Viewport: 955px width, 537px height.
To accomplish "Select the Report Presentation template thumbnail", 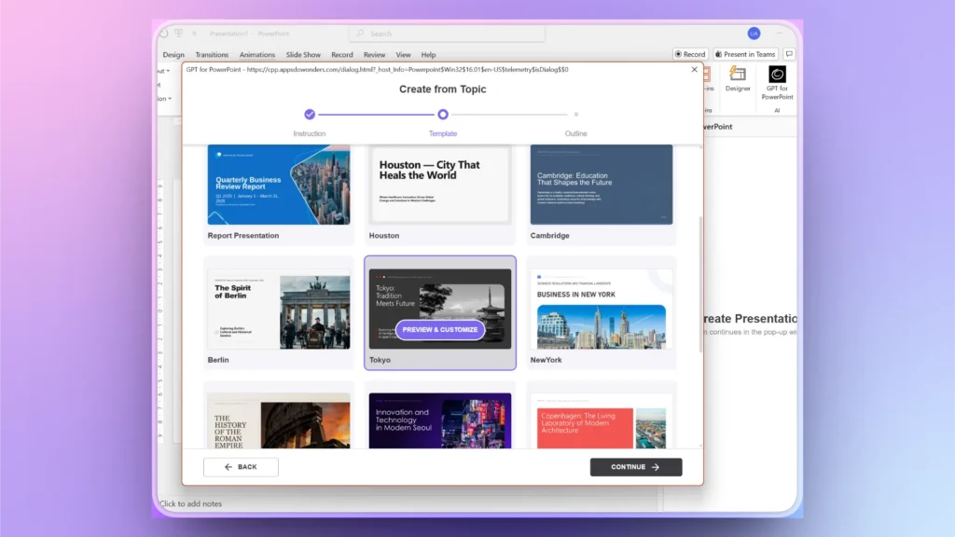I will (279, 185).
